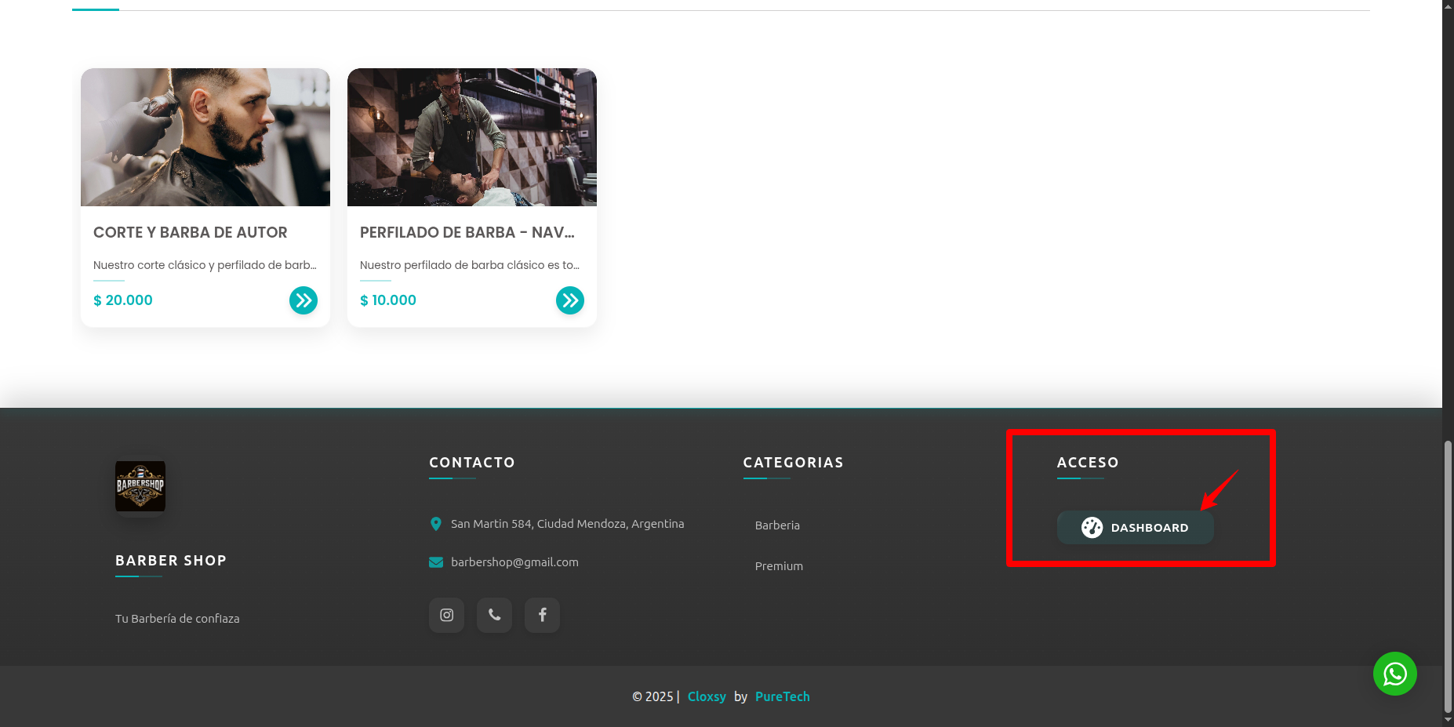This screenshot has height=727, width=1454.
Task: Select the Barberia category link
Action: tap(777, 525)
